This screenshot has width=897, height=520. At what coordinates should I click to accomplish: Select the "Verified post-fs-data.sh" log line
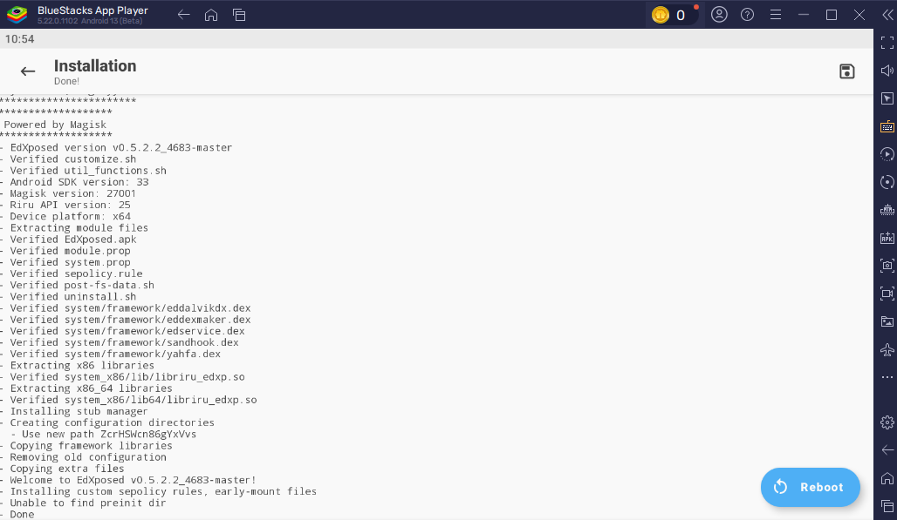pos(78,285)
